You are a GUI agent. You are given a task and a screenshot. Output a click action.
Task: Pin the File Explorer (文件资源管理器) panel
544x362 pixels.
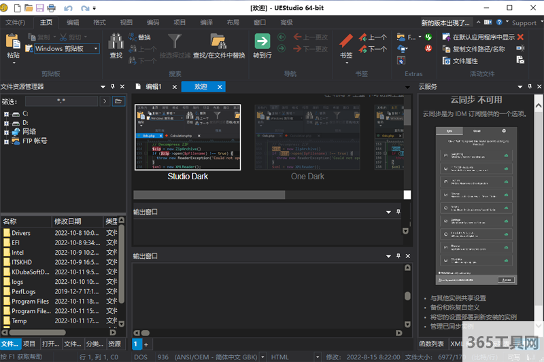pyautogui.click(x=112, y=87)
